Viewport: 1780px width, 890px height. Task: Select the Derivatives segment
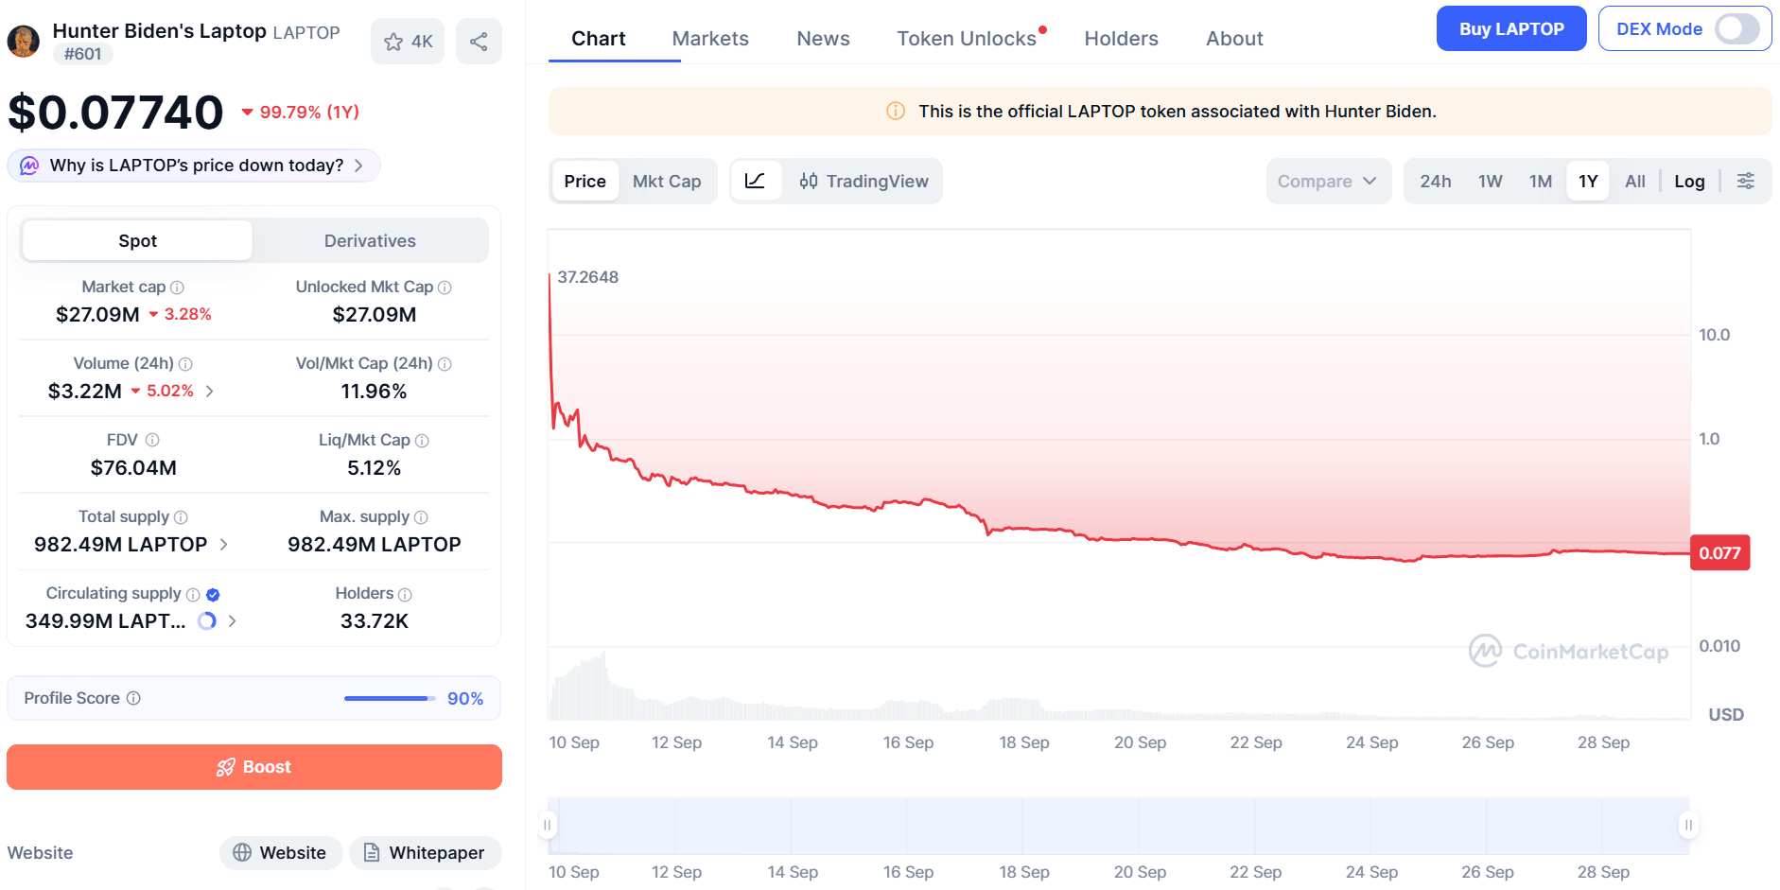(x=370, y=240)
